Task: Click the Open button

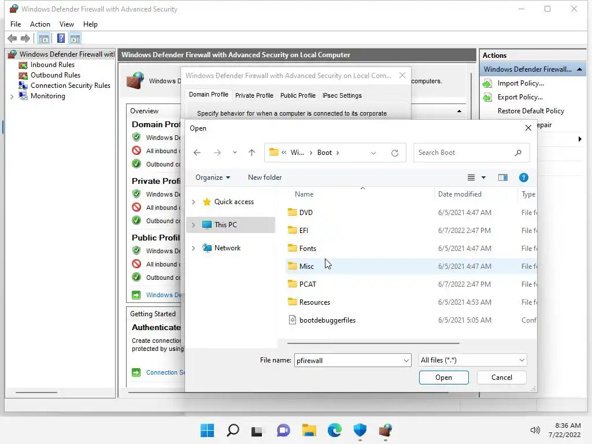Action: [443, 378]
